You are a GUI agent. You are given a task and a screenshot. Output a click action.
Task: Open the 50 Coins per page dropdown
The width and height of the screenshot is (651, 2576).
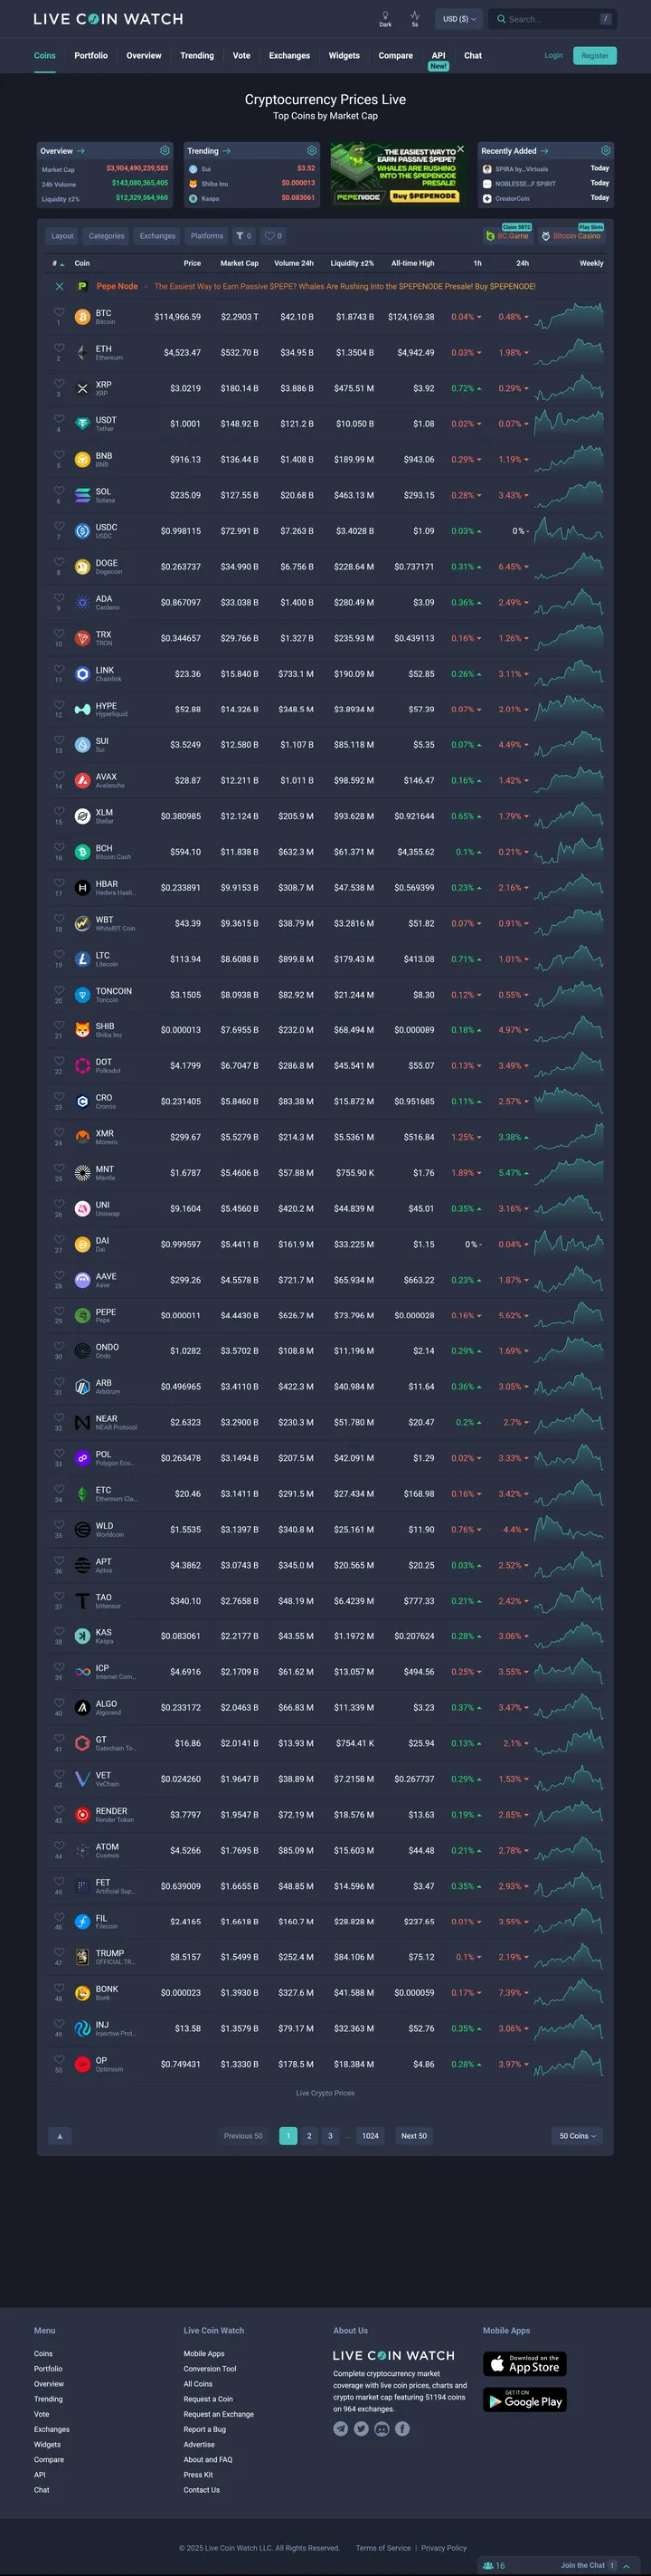pyautogui.click(x=577, y=2135)
